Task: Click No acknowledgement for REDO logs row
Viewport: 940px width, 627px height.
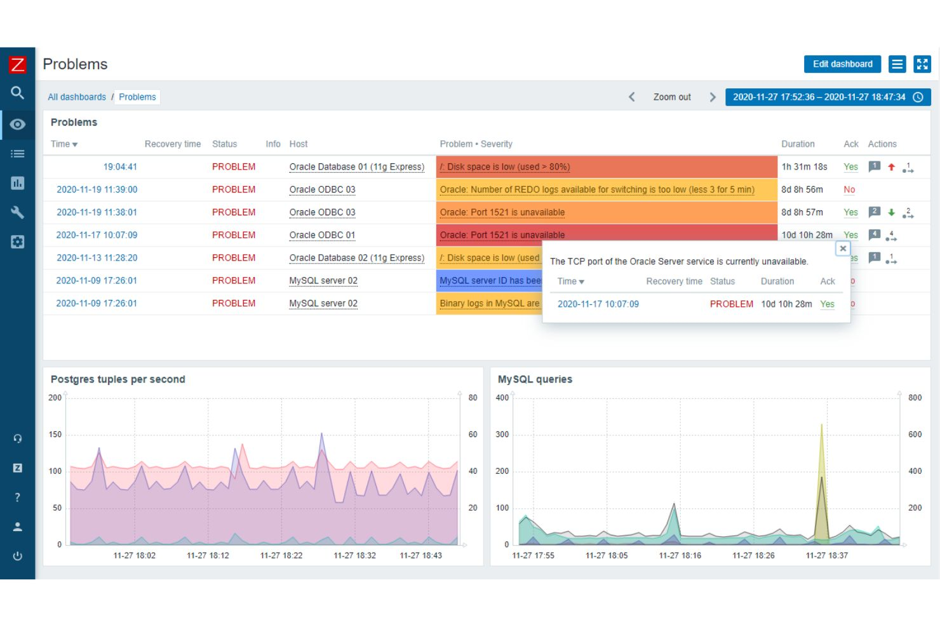Action: tap(849, 190)
